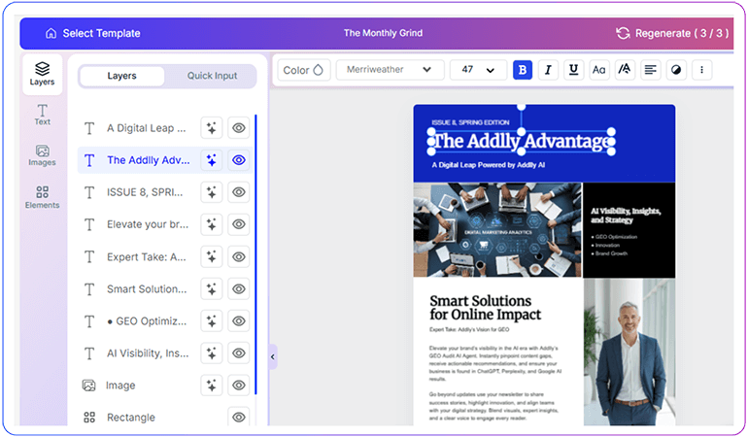This screenshot has width=748, height=437.
Task: Click AI sparkle for Elevate your br layer
Action: tap(212, 224)
